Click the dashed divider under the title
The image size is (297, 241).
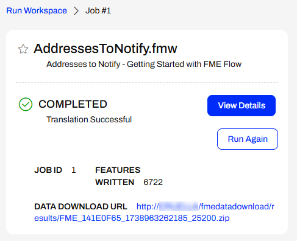(x=147, y=83)
